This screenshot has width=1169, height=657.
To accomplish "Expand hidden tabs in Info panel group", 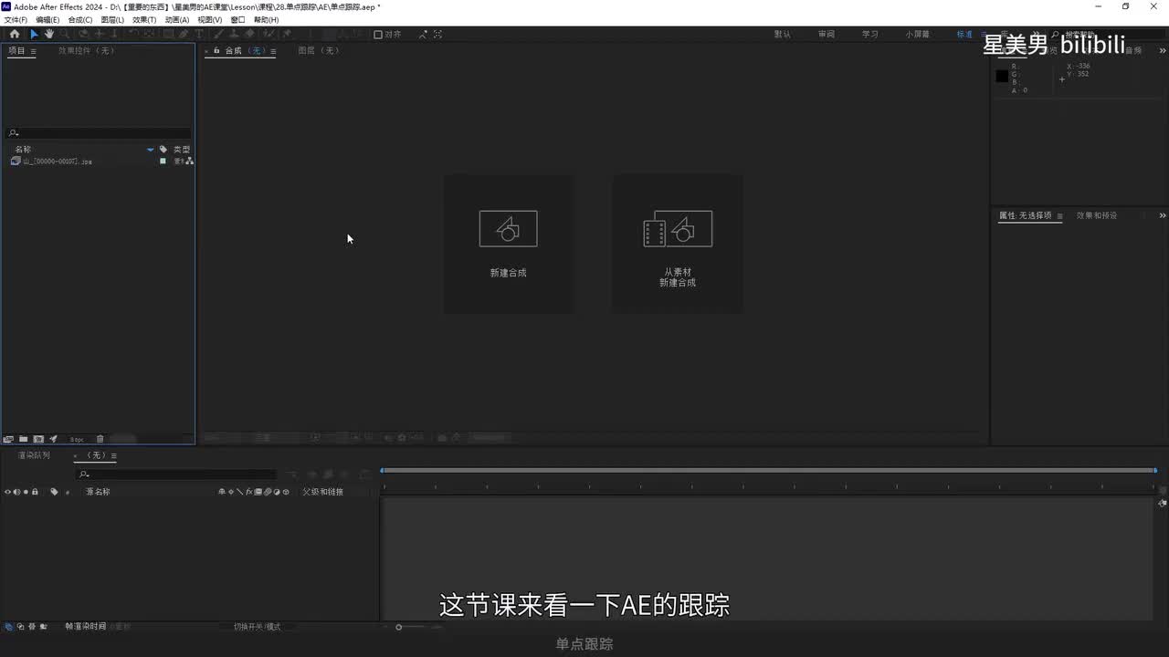I will point(1163,51).
